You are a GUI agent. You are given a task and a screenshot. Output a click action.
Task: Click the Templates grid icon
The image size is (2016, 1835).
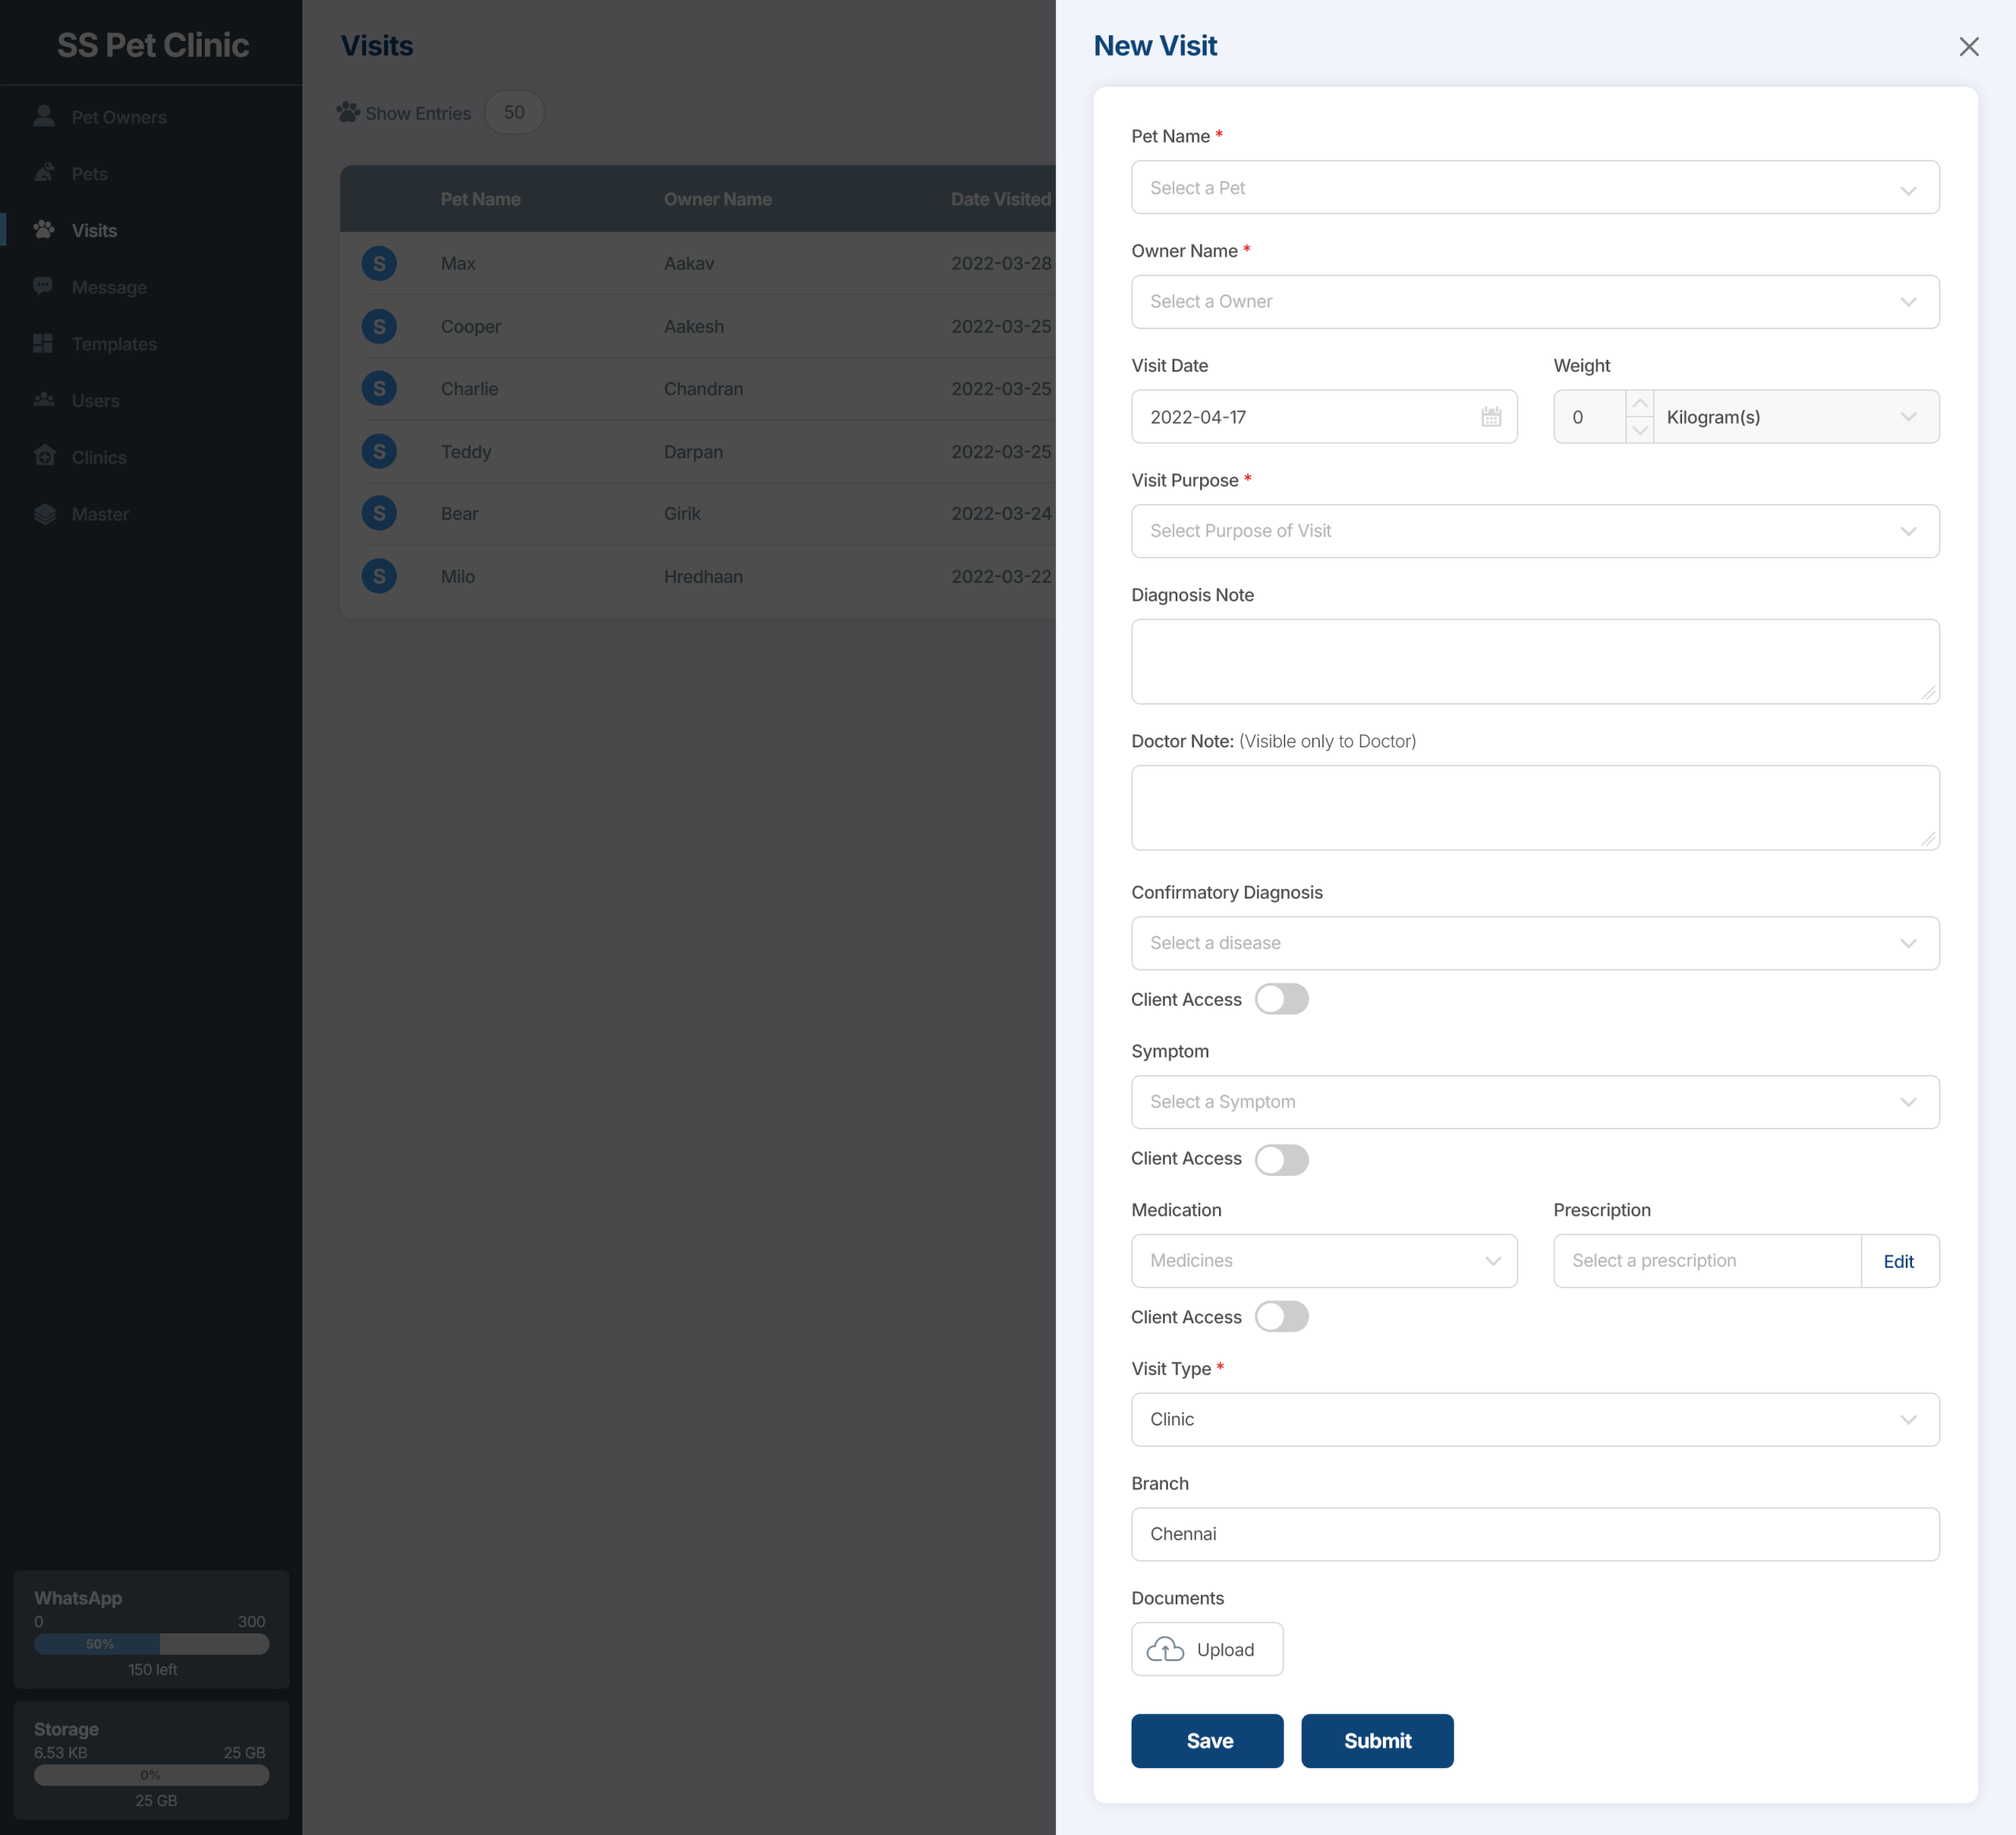point(44,343)
